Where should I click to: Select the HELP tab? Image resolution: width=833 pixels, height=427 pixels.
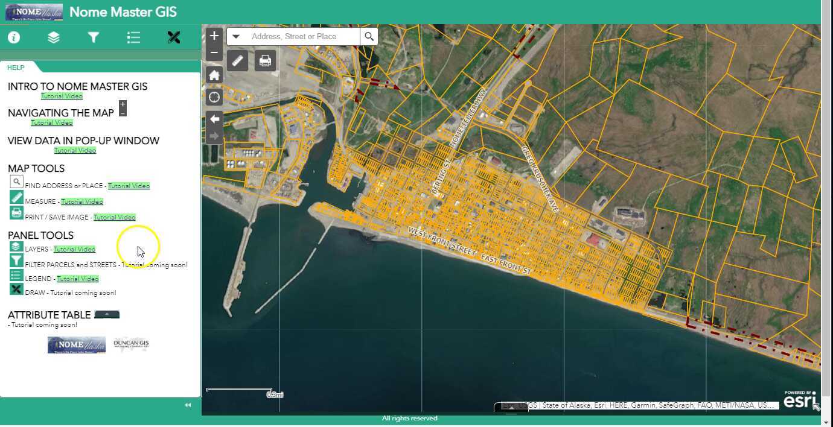[16, 68]
